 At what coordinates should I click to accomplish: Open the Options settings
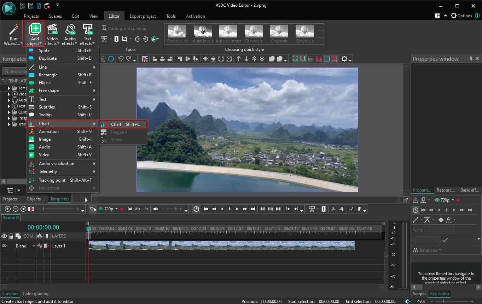461,16
